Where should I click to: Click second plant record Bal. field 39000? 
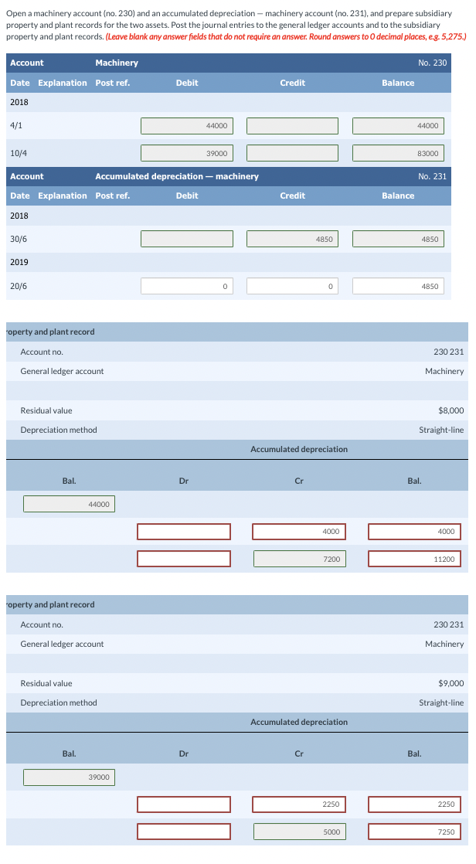point(69,777)
